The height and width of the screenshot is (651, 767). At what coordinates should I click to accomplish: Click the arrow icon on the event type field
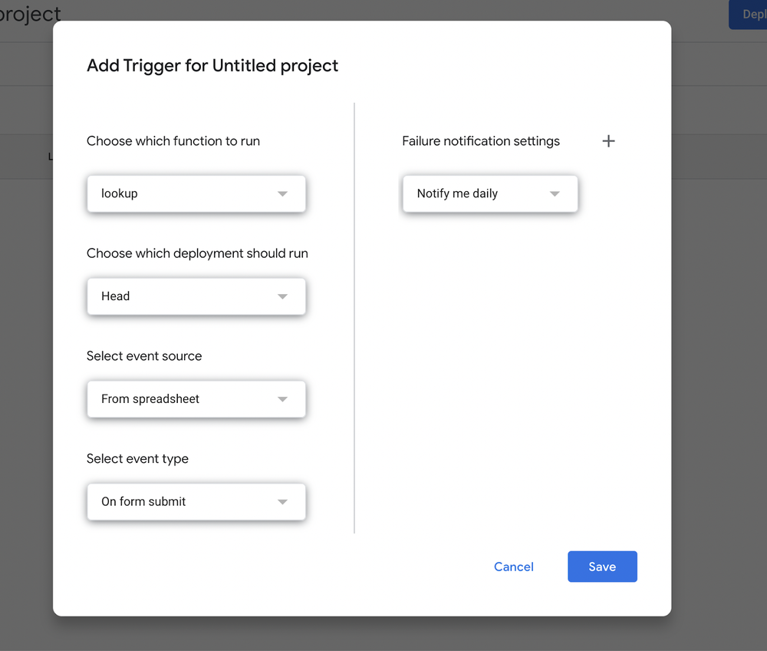coord(283,501)
